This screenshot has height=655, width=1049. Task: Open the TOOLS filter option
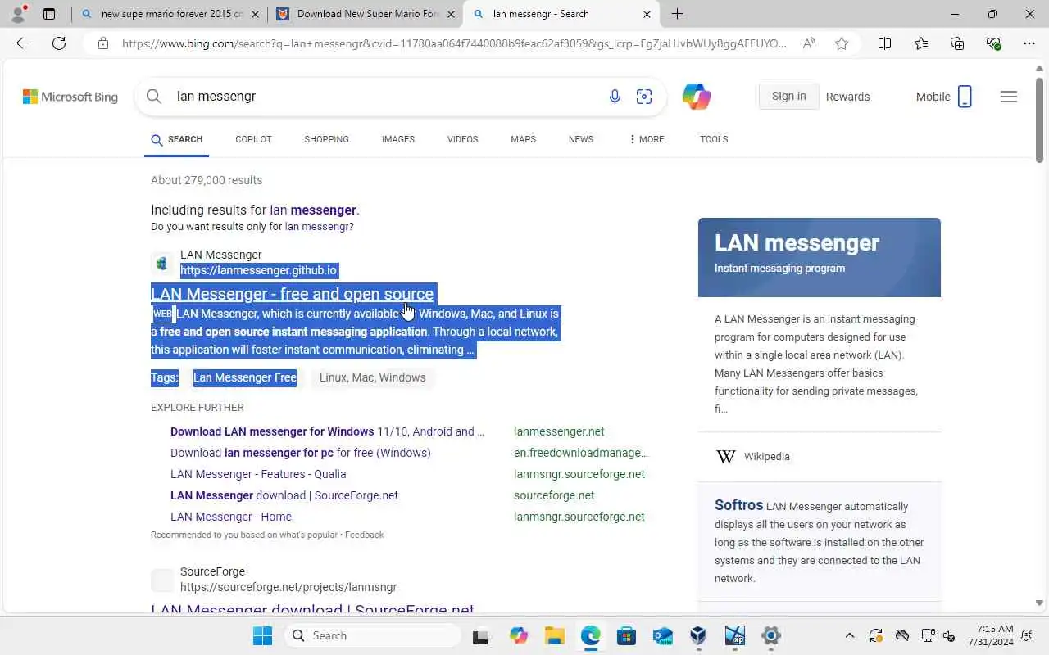coord(714,139)
